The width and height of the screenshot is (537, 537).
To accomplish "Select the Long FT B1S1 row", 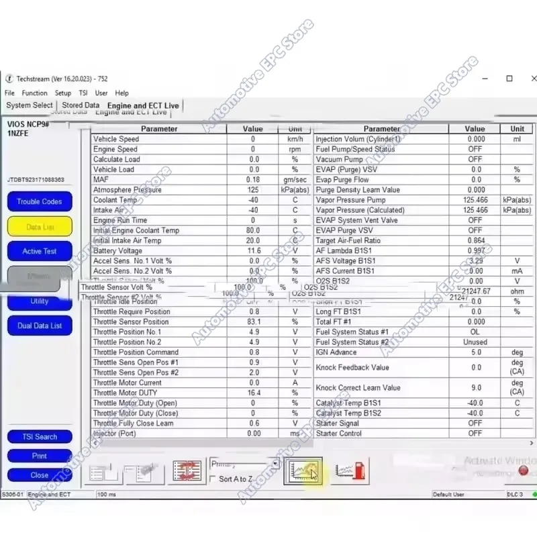I will (x=424, y=311).
